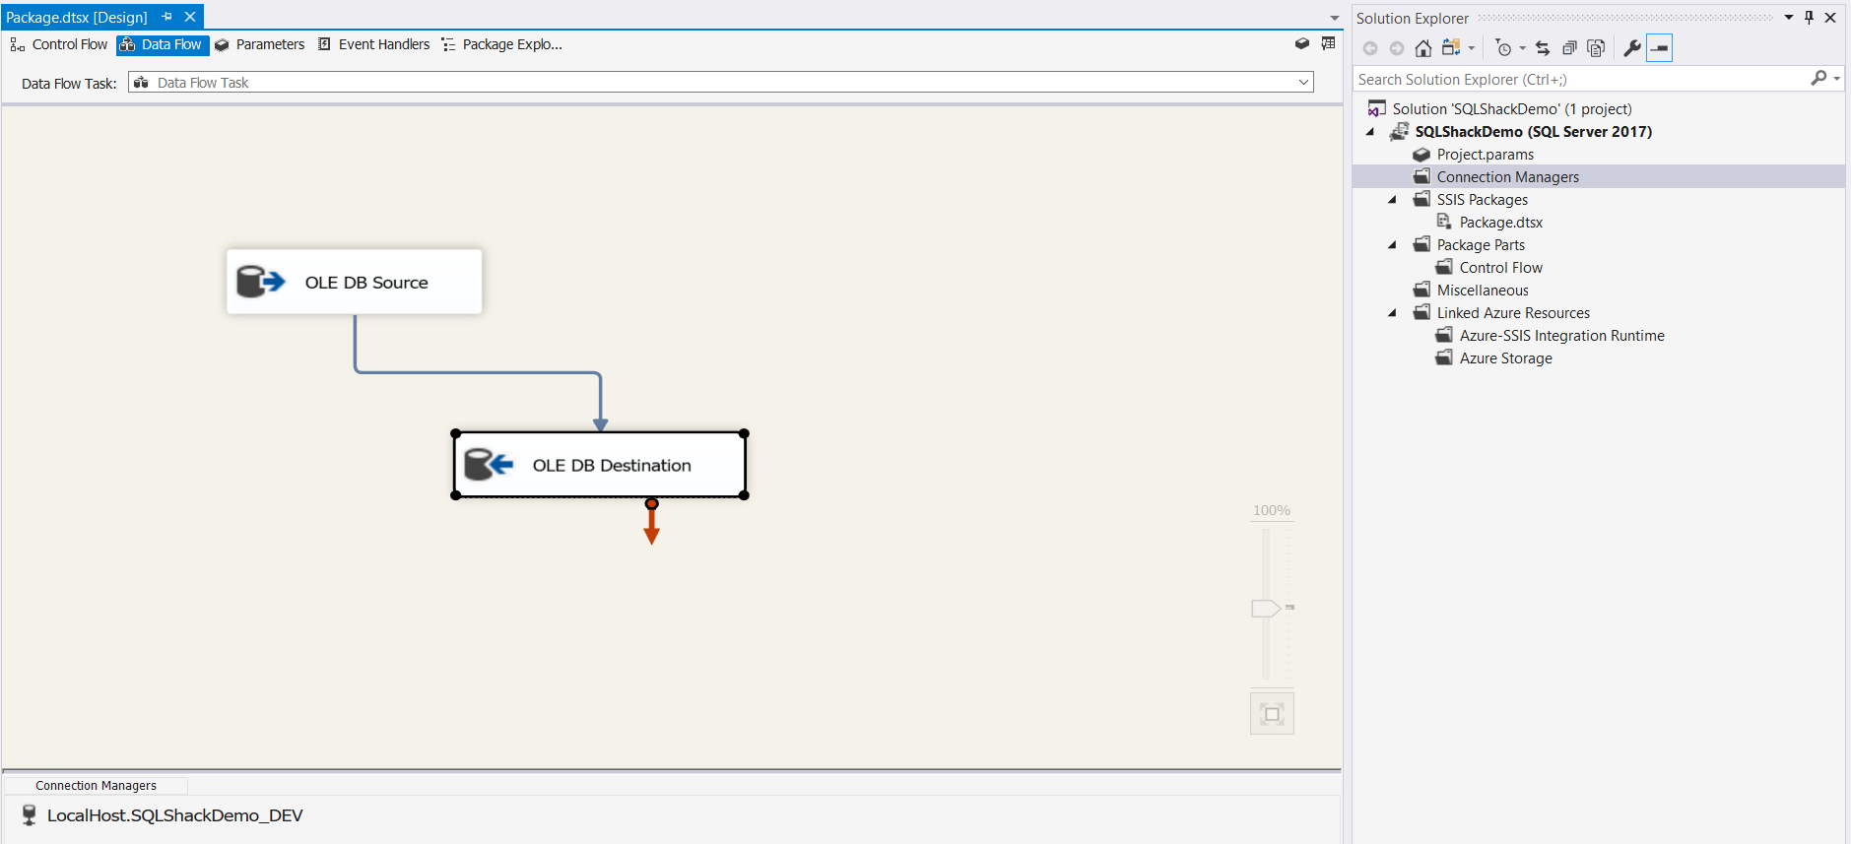Select the SQLShackDemo (SQL Server 2017) project

(x=1533, y=132)
